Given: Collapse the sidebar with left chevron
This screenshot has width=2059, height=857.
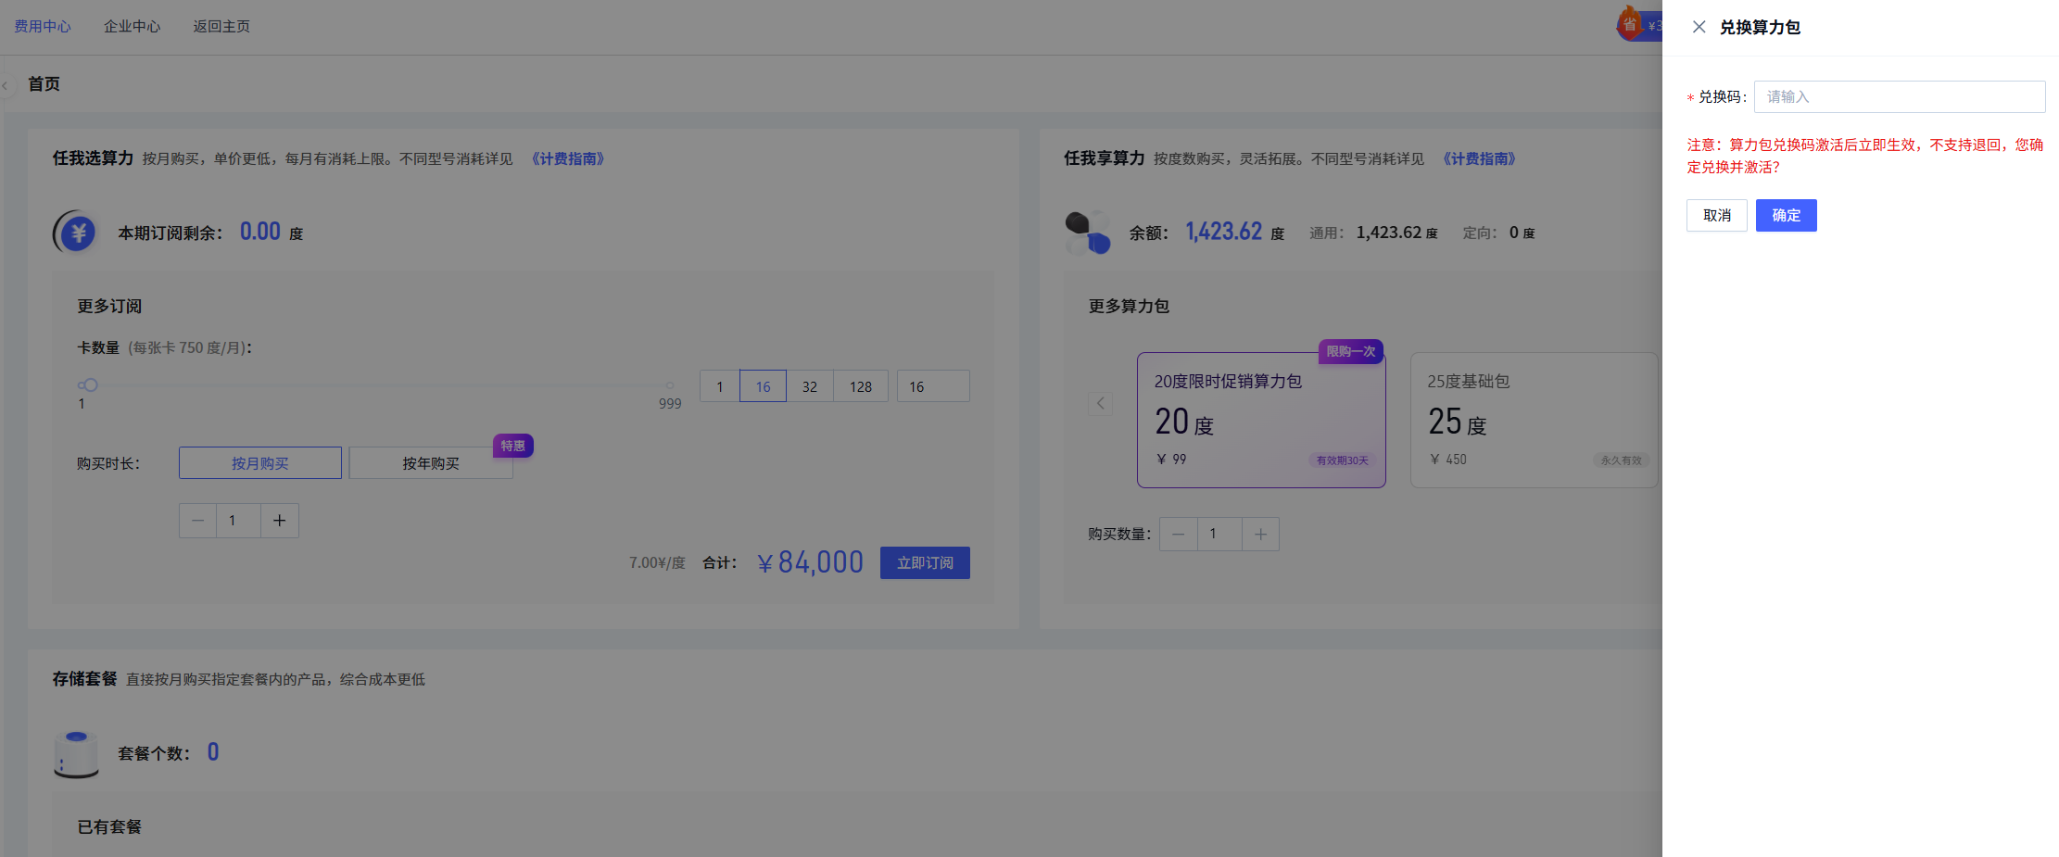Looking at the screenshot, I should [x=6, y=85].
